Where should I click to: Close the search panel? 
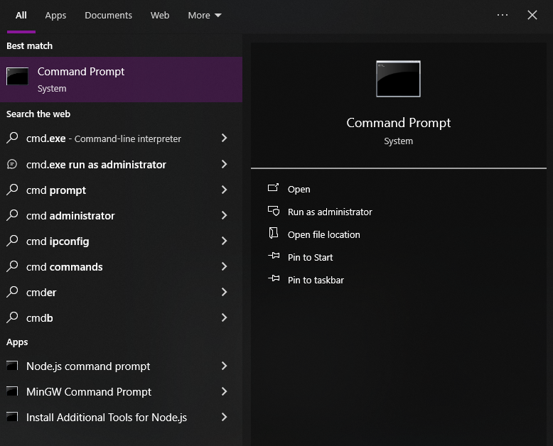(x=532, y=15)
